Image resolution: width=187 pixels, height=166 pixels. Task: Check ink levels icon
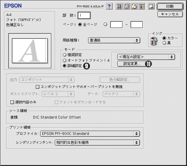pyautogui.click(x=141, y=6)
